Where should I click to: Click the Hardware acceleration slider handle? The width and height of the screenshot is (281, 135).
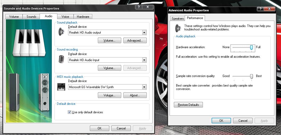pyautogui.click(x=251, y=47)
